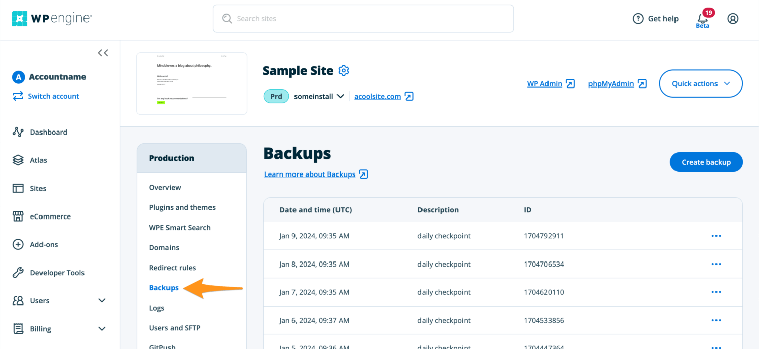Select Domains in Production menu

164,247
